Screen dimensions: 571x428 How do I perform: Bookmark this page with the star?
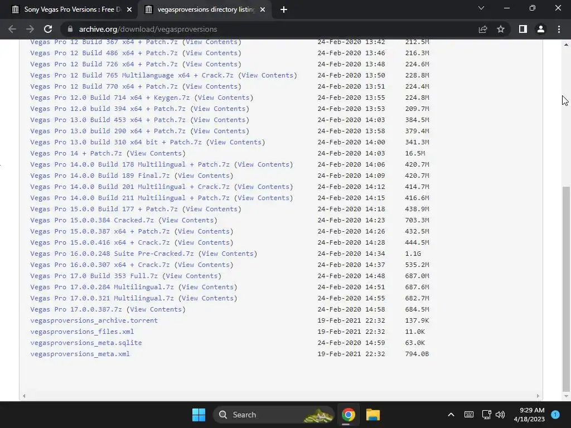coord(501,29)
